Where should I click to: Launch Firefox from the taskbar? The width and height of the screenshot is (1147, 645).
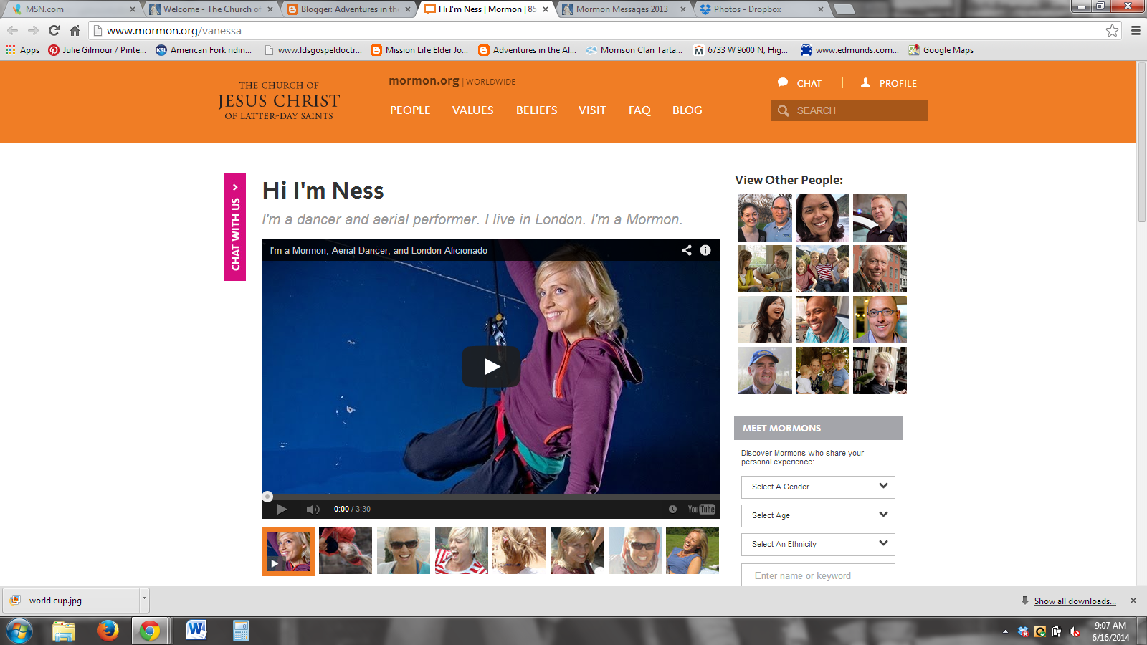pos(108,631)
